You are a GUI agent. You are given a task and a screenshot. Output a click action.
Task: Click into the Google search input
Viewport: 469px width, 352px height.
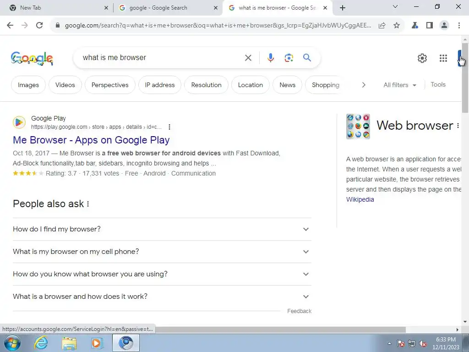pos(162,58)
